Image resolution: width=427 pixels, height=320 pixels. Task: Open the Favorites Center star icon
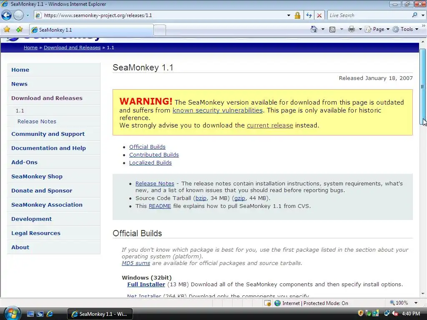coord(7,30)
